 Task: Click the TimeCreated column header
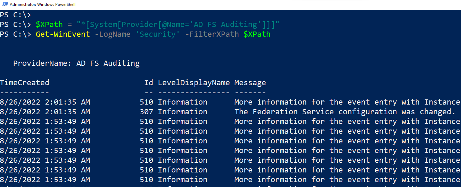[x=25, y=83]
